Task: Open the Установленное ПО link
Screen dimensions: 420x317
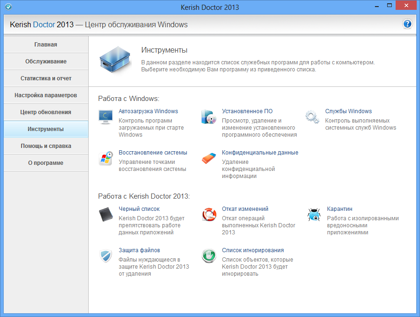Action: click(x=247, y=111)
